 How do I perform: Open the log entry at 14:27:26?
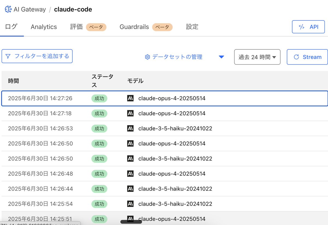165,98
